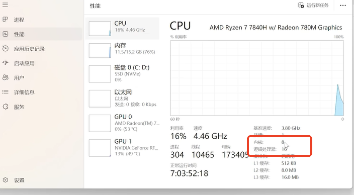Click the AMD Ryzen 7 7840H processor name
The height and width of the screenshot is (195, 354).
tap(276, 28)
